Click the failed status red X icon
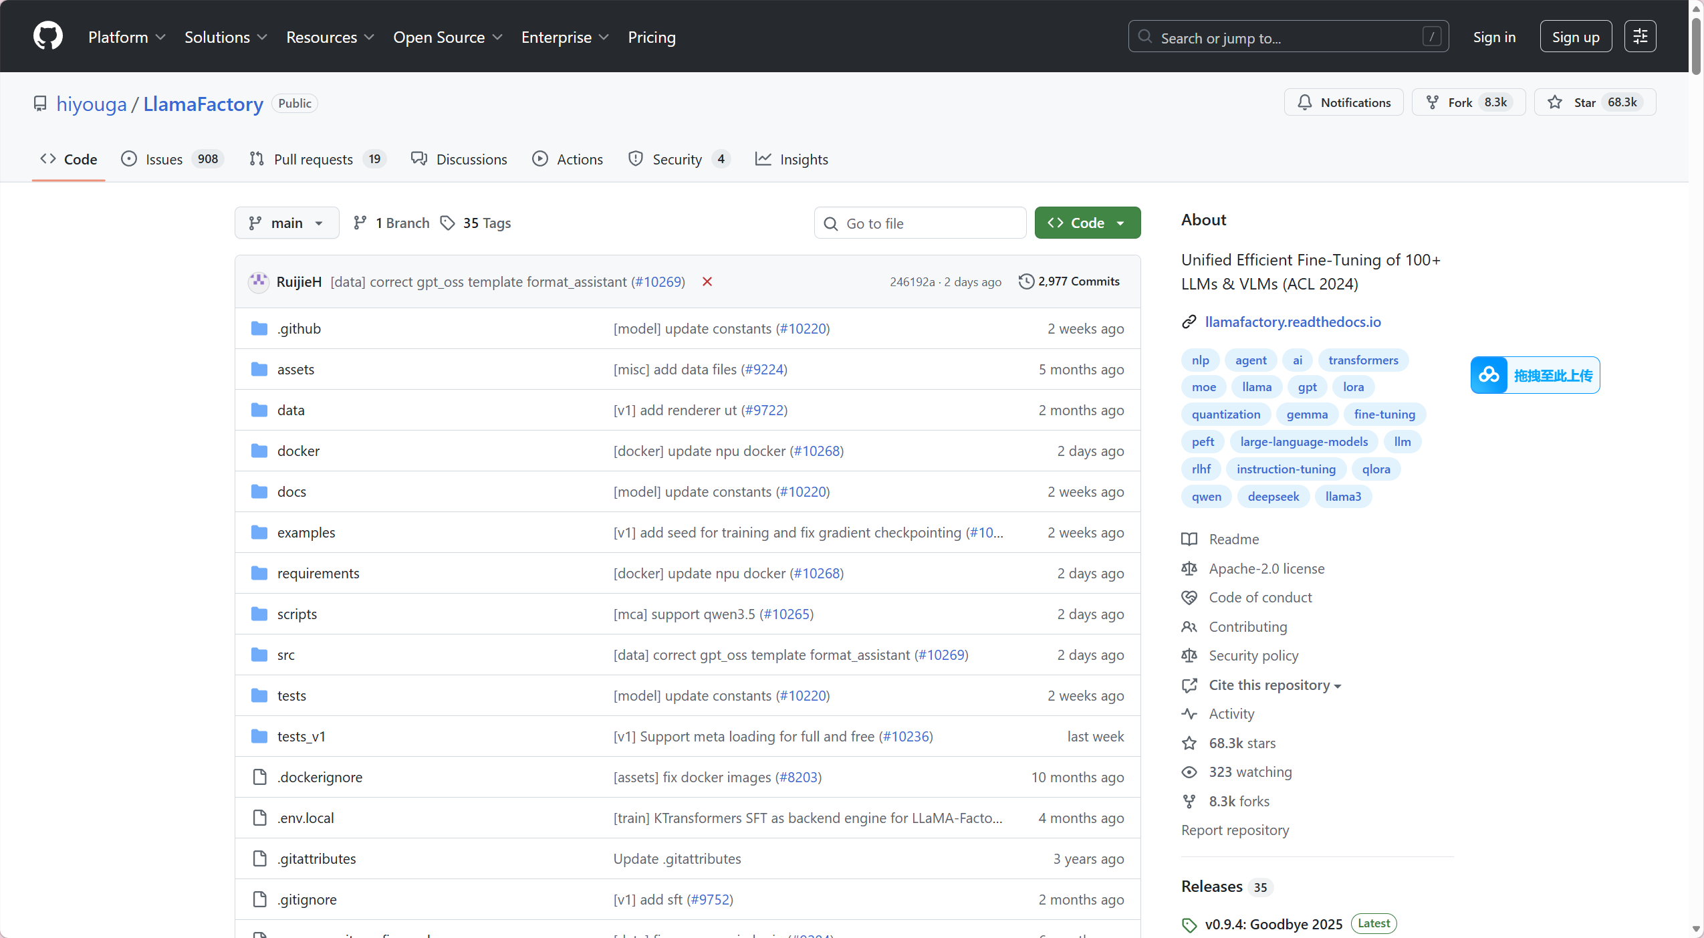1704x938 pixels. point(707,281)
